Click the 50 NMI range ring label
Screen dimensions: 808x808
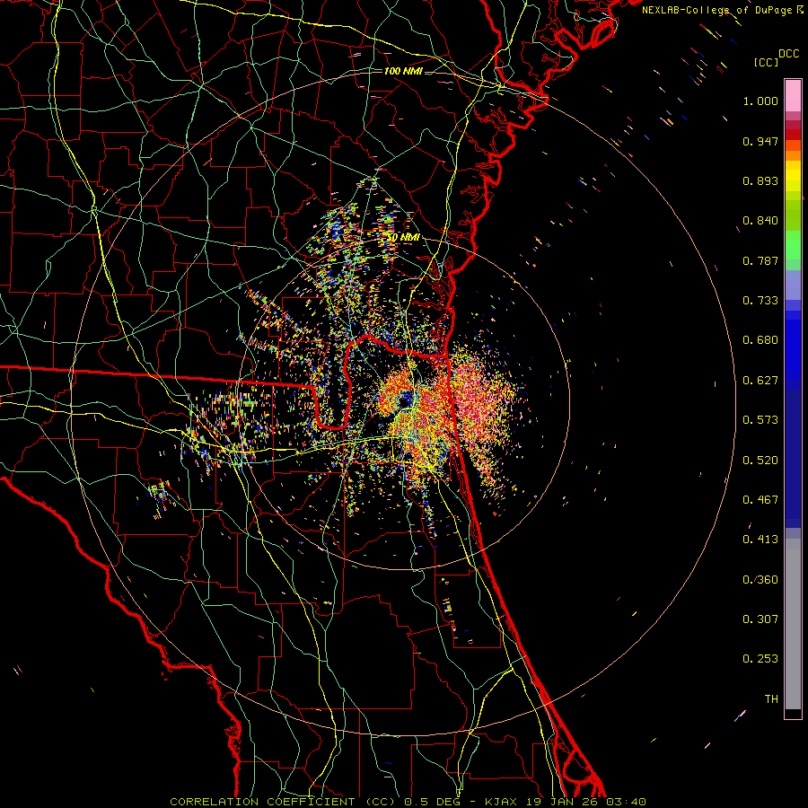[403, 238]
